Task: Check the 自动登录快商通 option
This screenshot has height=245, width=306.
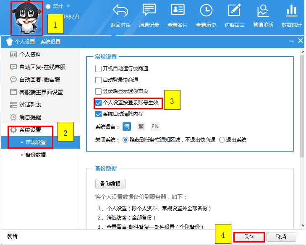Action: 98,80
